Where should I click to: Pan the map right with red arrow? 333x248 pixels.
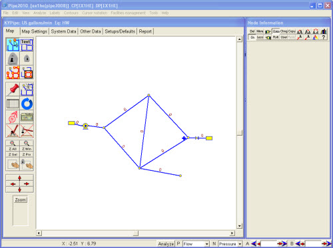[x=27, y=184]
